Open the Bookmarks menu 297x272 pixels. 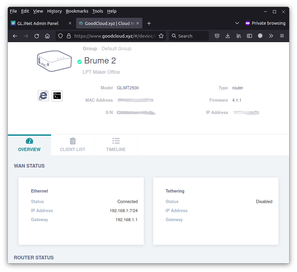coord(77,11)
